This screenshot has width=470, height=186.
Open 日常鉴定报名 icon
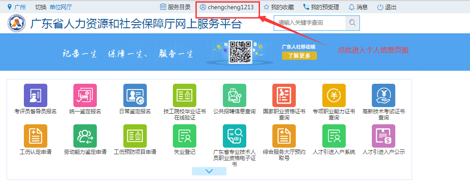coord(135,95)
